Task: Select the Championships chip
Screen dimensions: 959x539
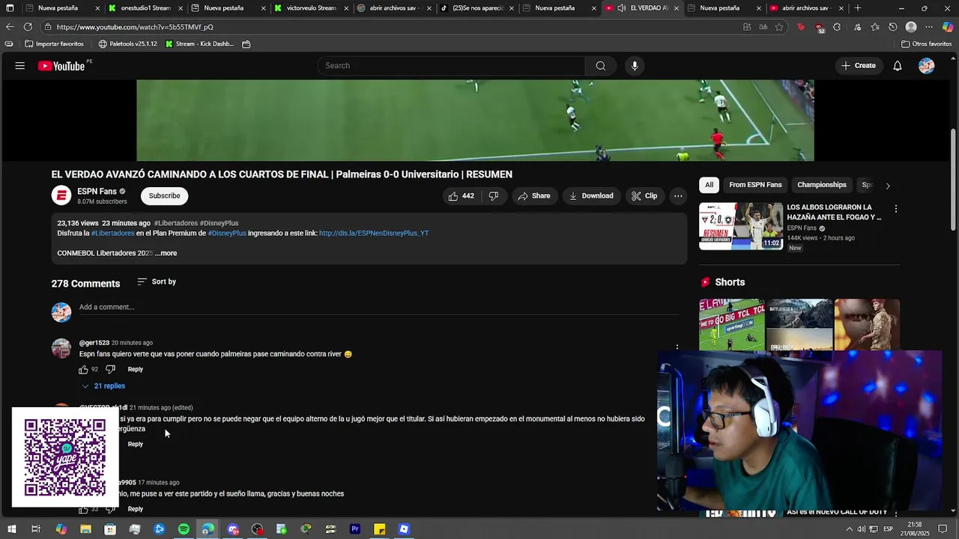Action: point(822,185)
